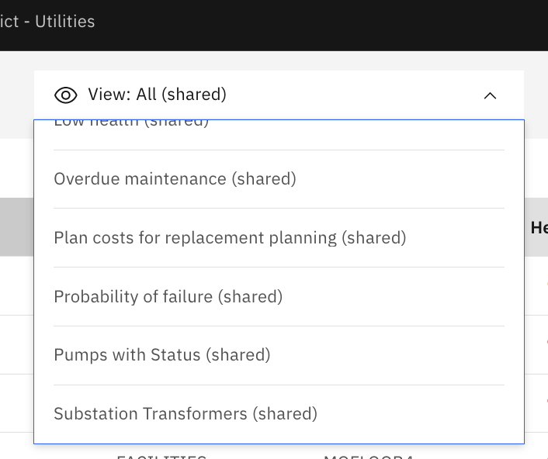Click the He column header in the table
Image resolution: width=548 pixels, height=459 pixels.
point(539,228)
